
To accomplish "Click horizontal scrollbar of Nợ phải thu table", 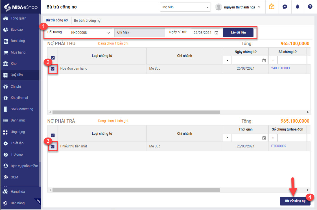I will tap(135, 112).
